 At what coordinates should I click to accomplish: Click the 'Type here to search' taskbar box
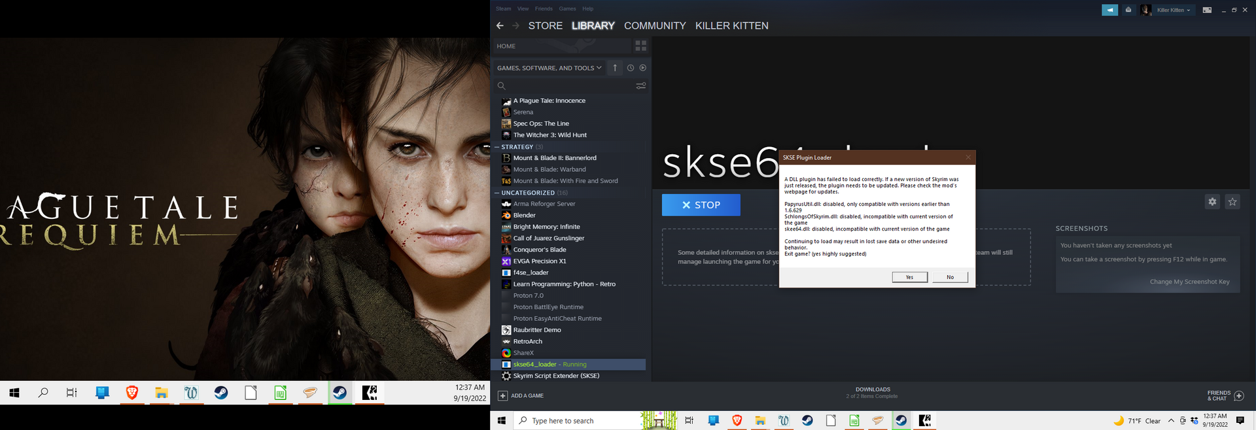[595, 421]
